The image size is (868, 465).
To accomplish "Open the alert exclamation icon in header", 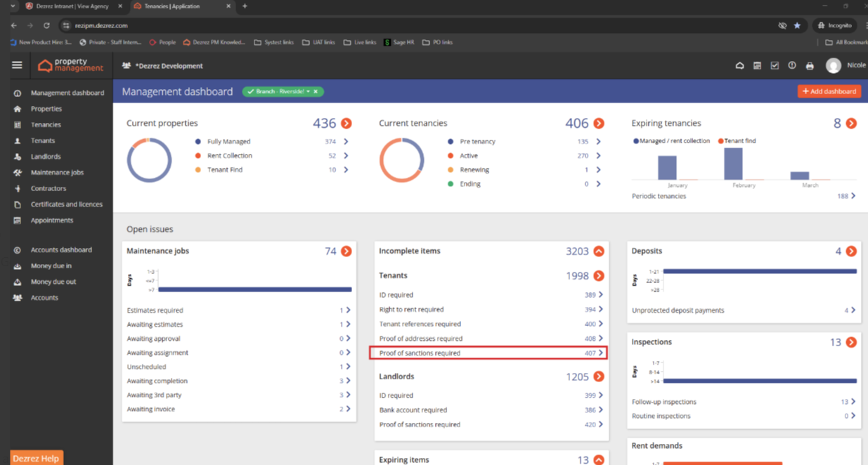I will pos(792,66).
